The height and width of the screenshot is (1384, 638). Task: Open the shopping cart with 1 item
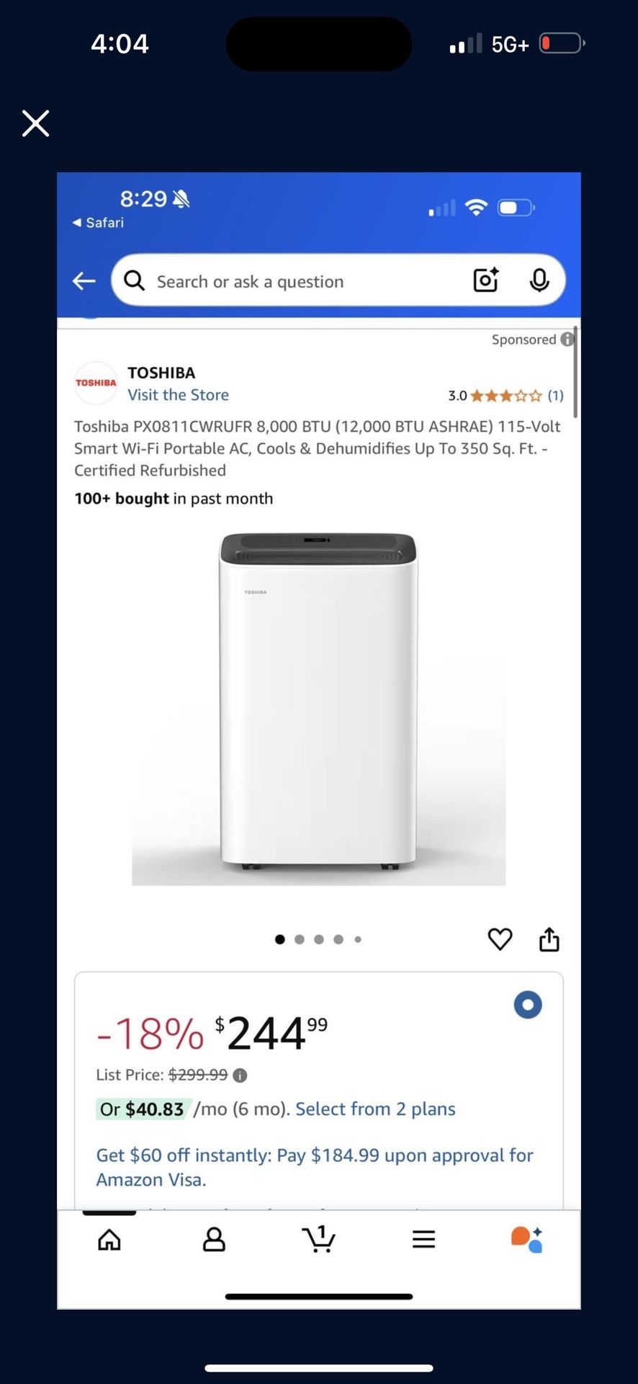pos(319,1238)
